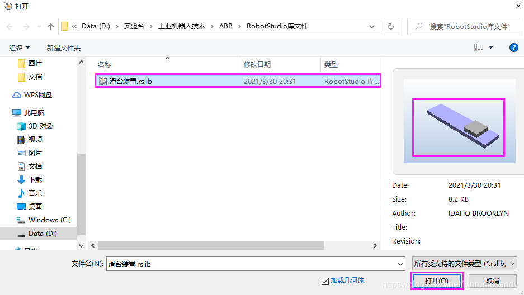Go up one folder level

[51, 27]
